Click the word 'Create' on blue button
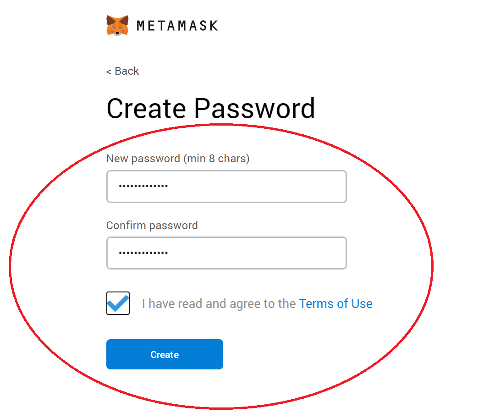495x418 pixels. point(165,355)
